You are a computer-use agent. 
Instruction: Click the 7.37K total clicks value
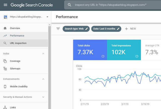[85, 52]
